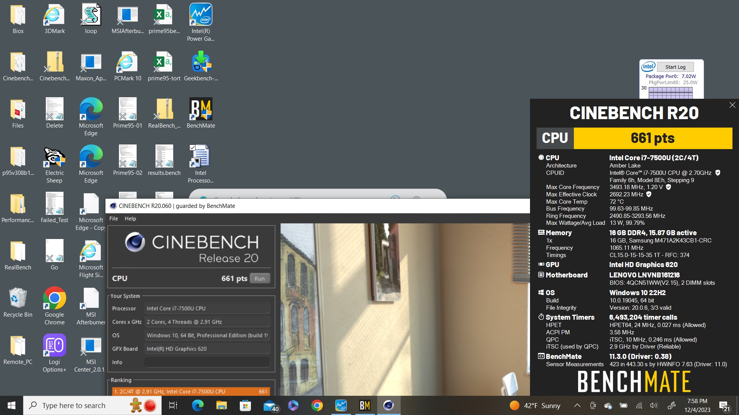Select the prime95be Excel file icon
The width and height of the screenshot is (739, 415).
pyautogui.click(x=164, y=19)
